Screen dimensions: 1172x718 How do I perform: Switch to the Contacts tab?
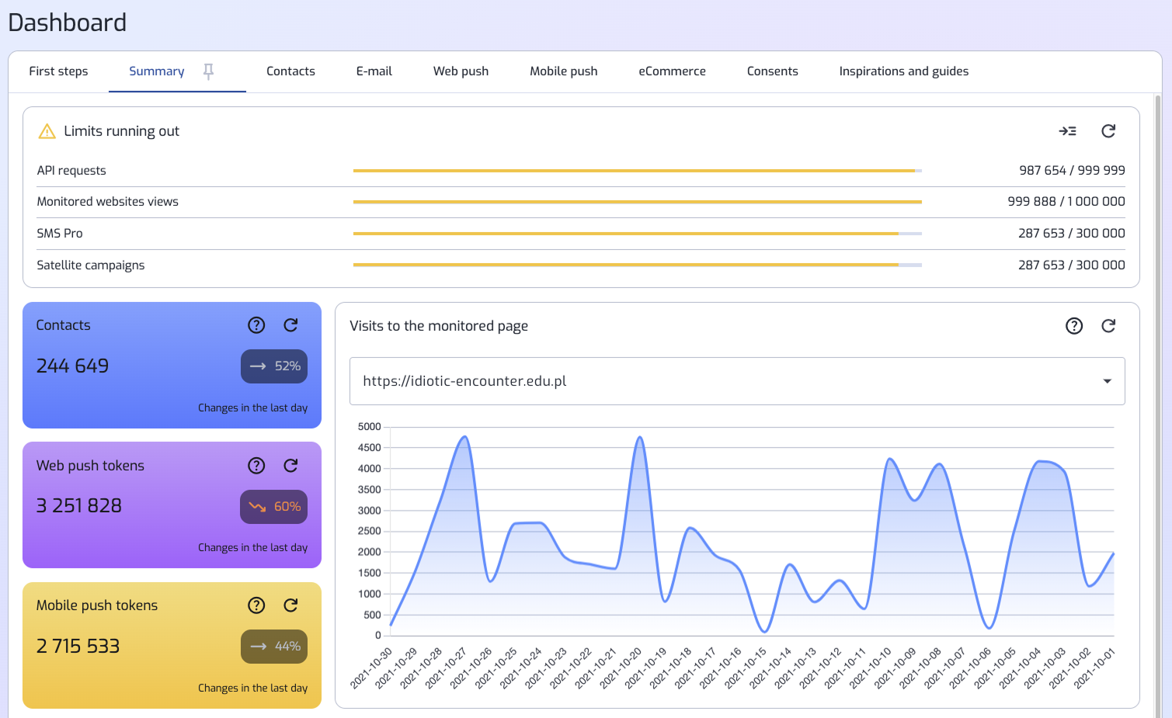pyautogui.click(x=290, y=71)
